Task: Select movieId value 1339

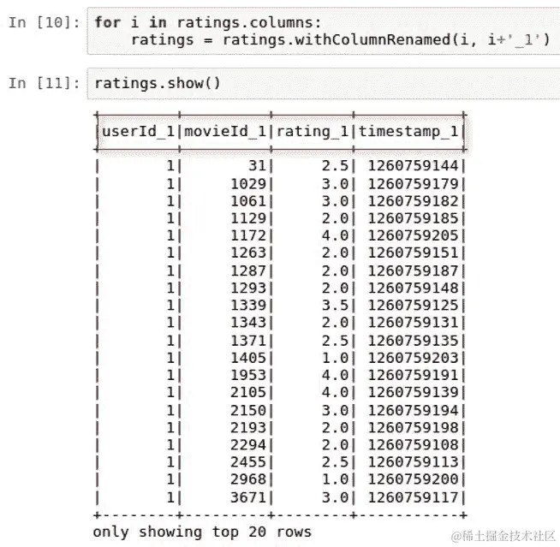Action: tap(248, 306)
